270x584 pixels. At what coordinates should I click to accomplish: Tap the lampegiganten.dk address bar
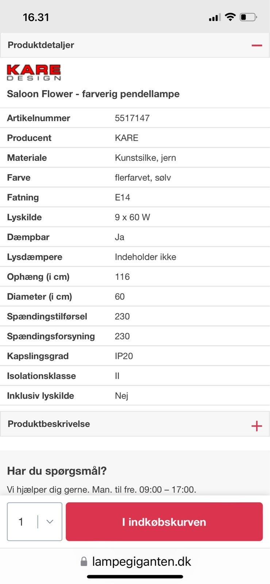[x=136, y=561]
